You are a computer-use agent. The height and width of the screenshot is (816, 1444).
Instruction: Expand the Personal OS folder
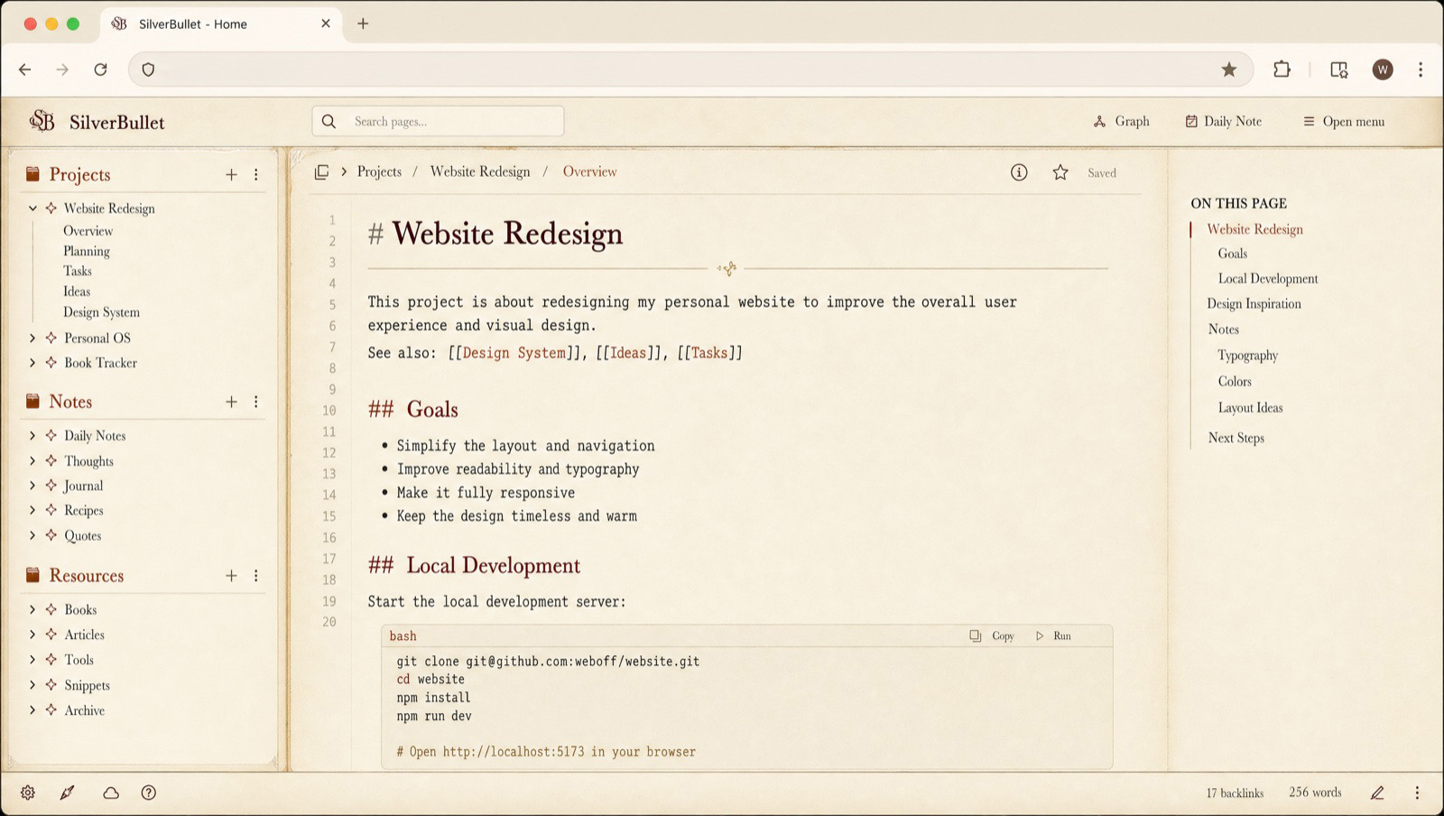32,338
